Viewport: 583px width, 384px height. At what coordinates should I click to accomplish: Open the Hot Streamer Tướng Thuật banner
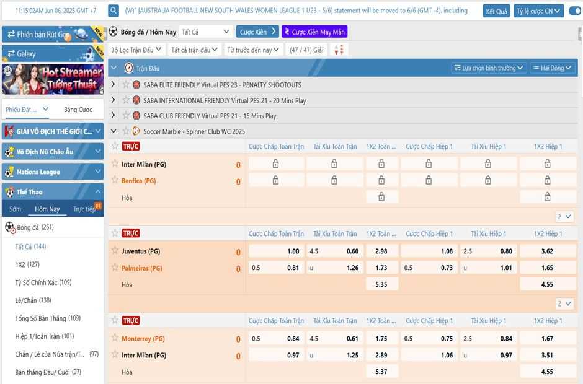(x=53, y=79)
